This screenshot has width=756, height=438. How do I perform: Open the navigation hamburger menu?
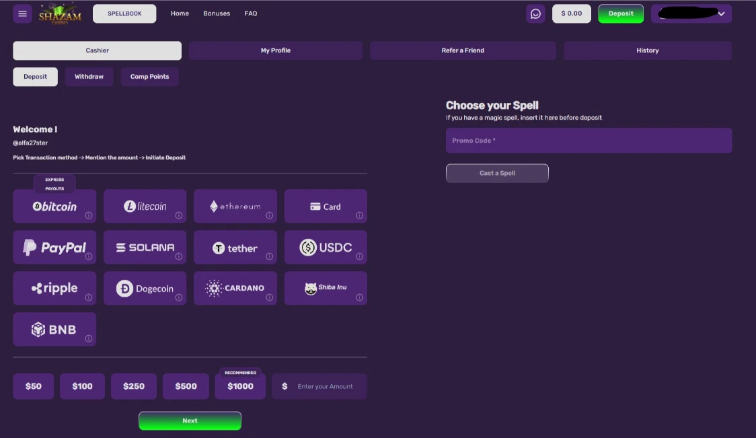22,13
